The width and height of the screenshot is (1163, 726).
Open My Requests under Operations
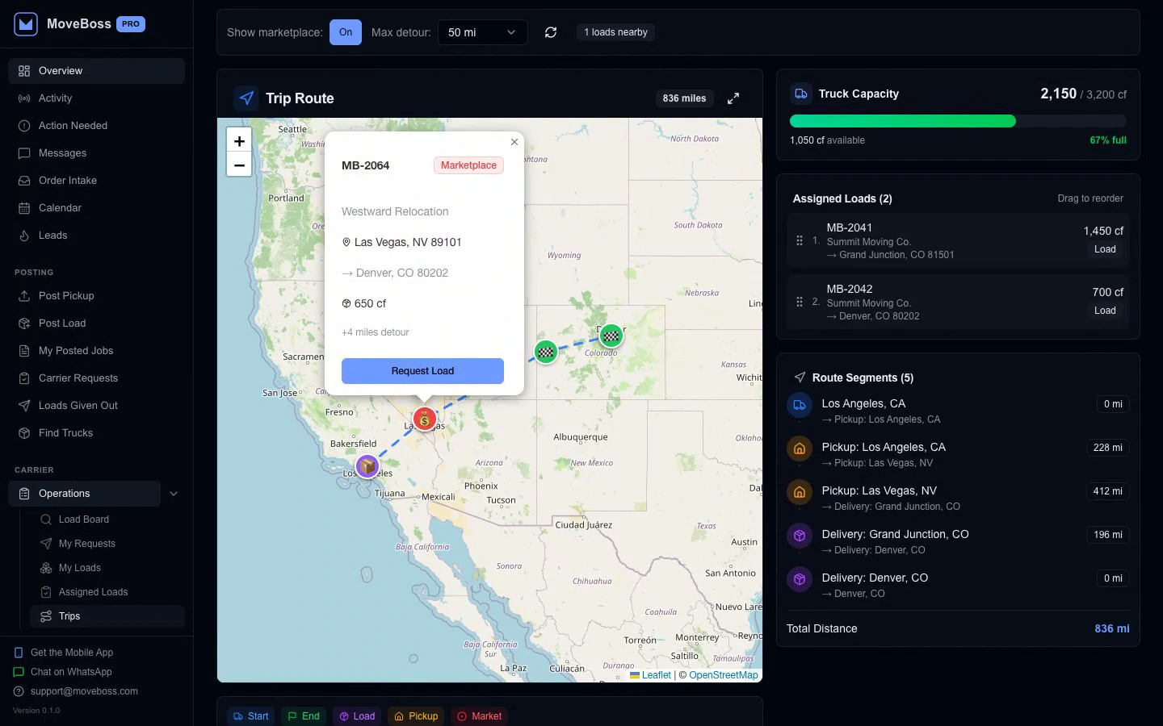(107, 544)
